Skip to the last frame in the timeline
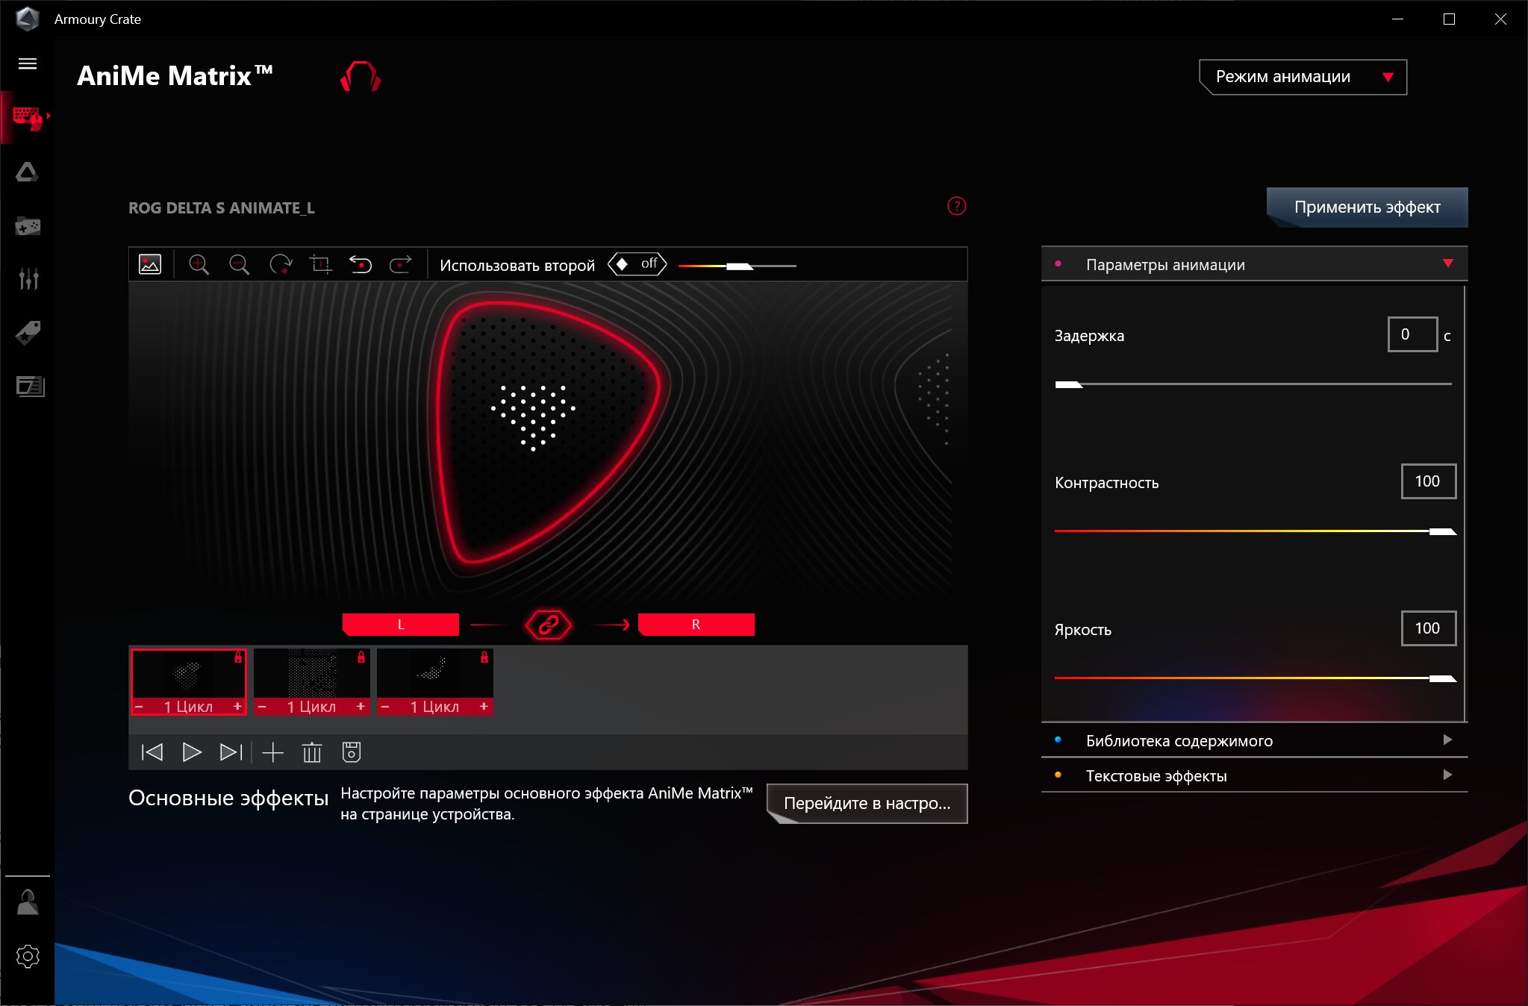The height and width of the screenshot is (1006, 1528). (x=231, y=752)
